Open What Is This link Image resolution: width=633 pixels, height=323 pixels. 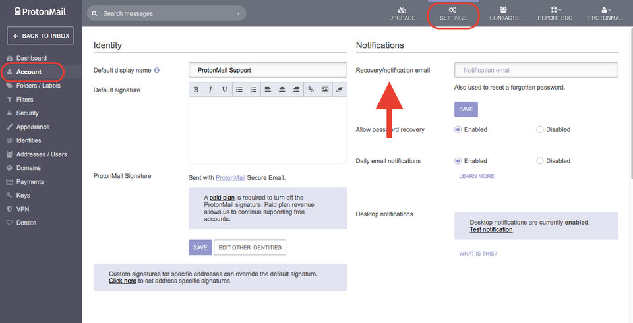tap(478, 254)
